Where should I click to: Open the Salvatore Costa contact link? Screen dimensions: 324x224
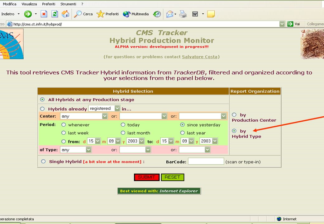(x=200, y=57)
